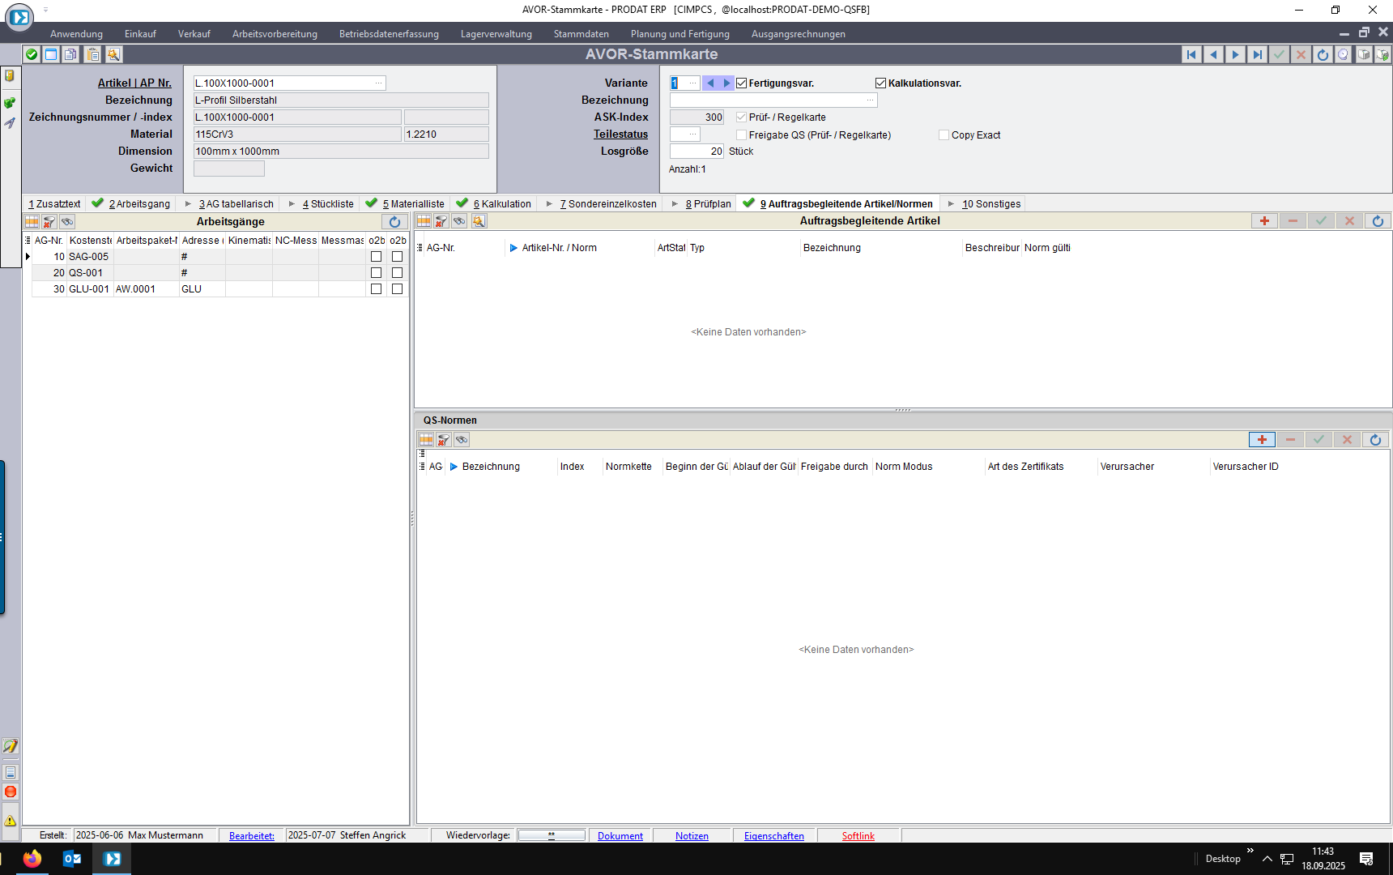
Task: Click the refresh icon in Arbeitsgänge panel header
Action: [394, 221]
